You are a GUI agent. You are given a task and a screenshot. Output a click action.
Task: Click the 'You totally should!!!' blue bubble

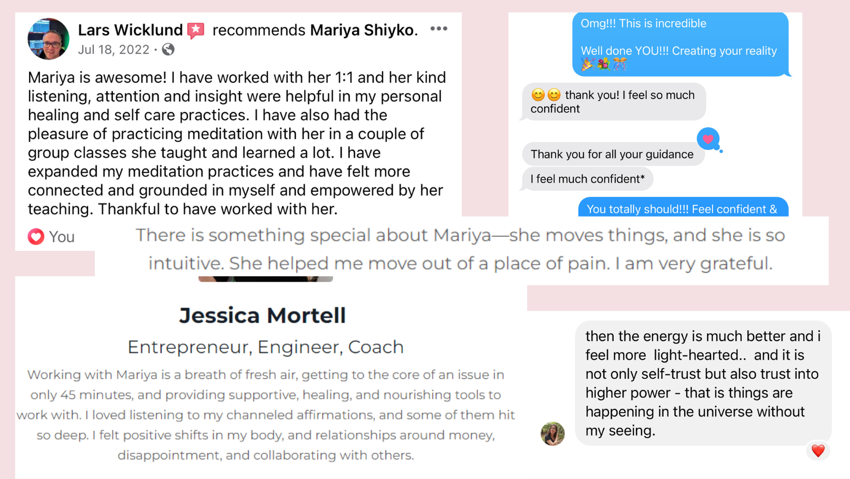pyautogui.click(x=683, y=207)
